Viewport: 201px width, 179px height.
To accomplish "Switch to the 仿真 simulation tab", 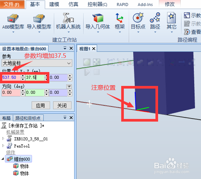I will 73,5.
